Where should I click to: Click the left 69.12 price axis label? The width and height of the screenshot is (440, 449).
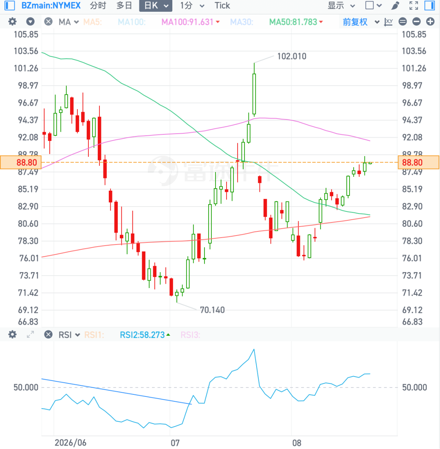click(x=28, y=310)
